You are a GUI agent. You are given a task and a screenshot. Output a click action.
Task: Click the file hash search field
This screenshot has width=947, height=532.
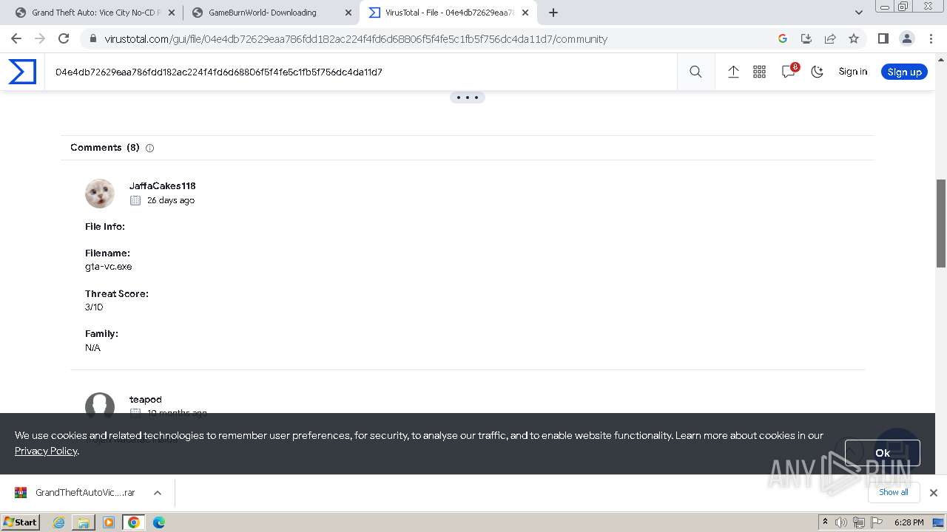click(x=361, y=72)
